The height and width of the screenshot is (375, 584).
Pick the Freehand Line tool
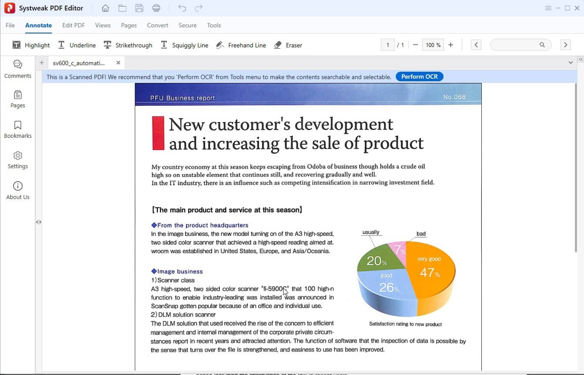click(241, 45)
